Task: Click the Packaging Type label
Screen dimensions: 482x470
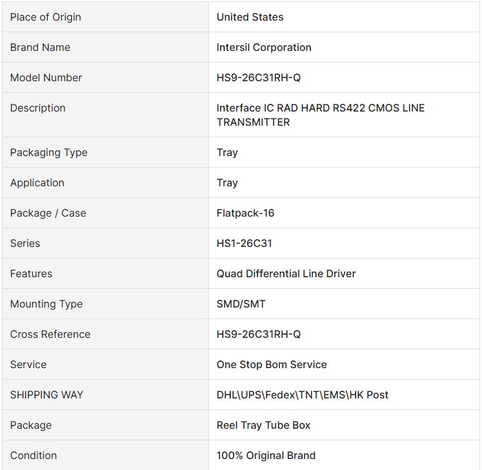Action: pos(48,153)
